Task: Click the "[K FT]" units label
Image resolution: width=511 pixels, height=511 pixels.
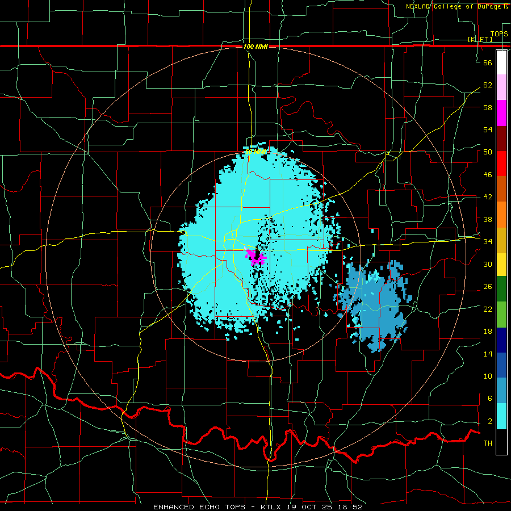Action: click(x=480, y=39)
